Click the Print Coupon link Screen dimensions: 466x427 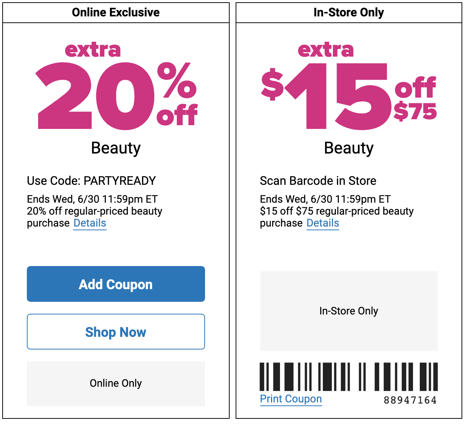(x=291, y=399)
